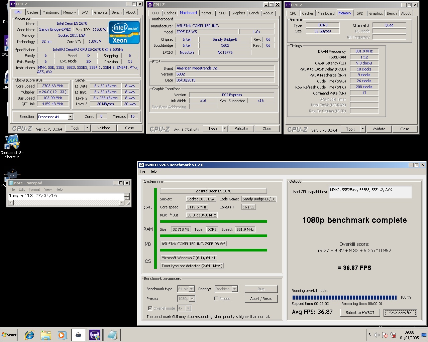Switch to HWBOT x265 taskbar button
The image size is (428, 342).
pyautogui.click(x=79, y=335)
